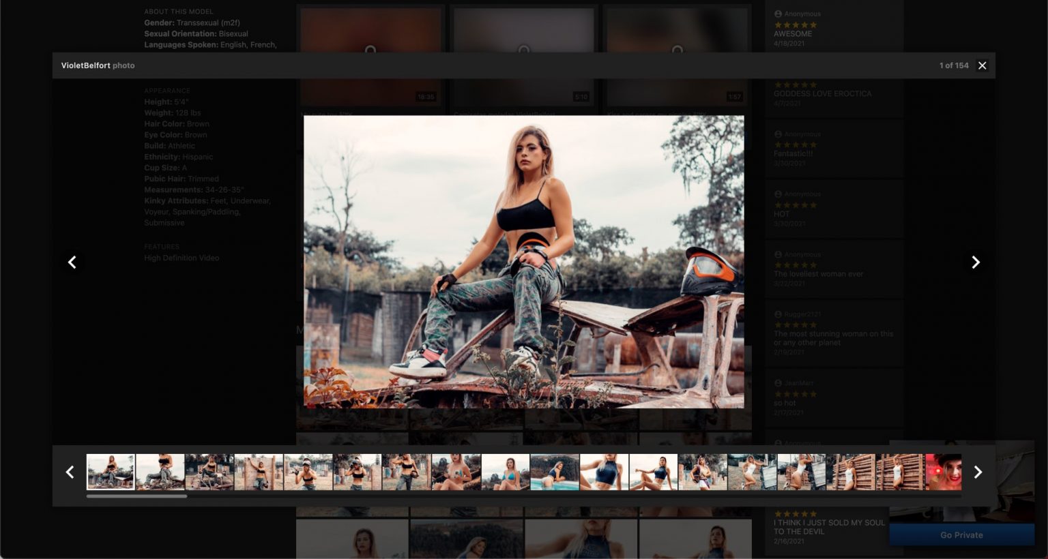Screen dimensions: 1048x559
Task: Close the photo lightbox viewer
Action: [982, 65]
